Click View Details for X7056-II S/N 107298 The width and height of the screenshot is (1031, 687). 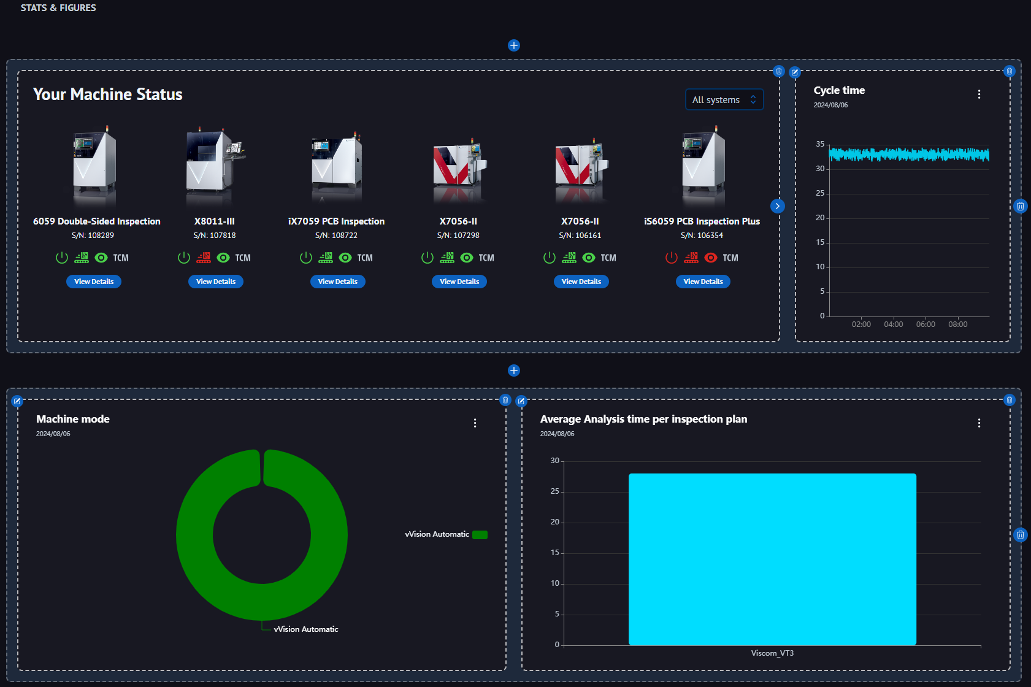(x=459, y=282)
